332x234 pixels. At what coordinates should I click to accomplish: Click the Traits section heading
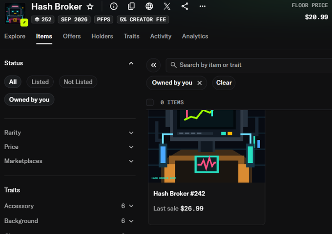(x=12, y=190)
